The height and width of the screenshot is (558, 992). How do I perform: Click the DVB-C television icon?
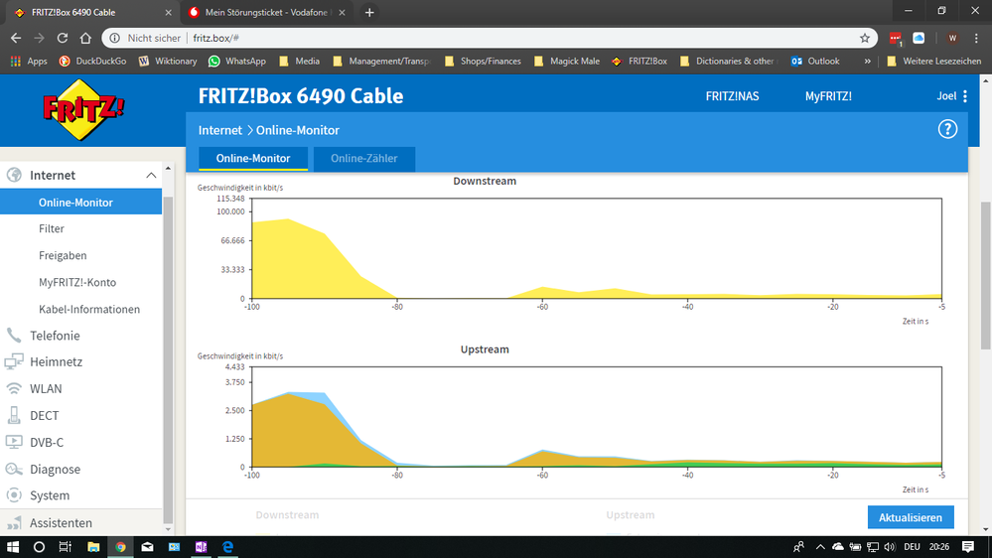point(14,442)
